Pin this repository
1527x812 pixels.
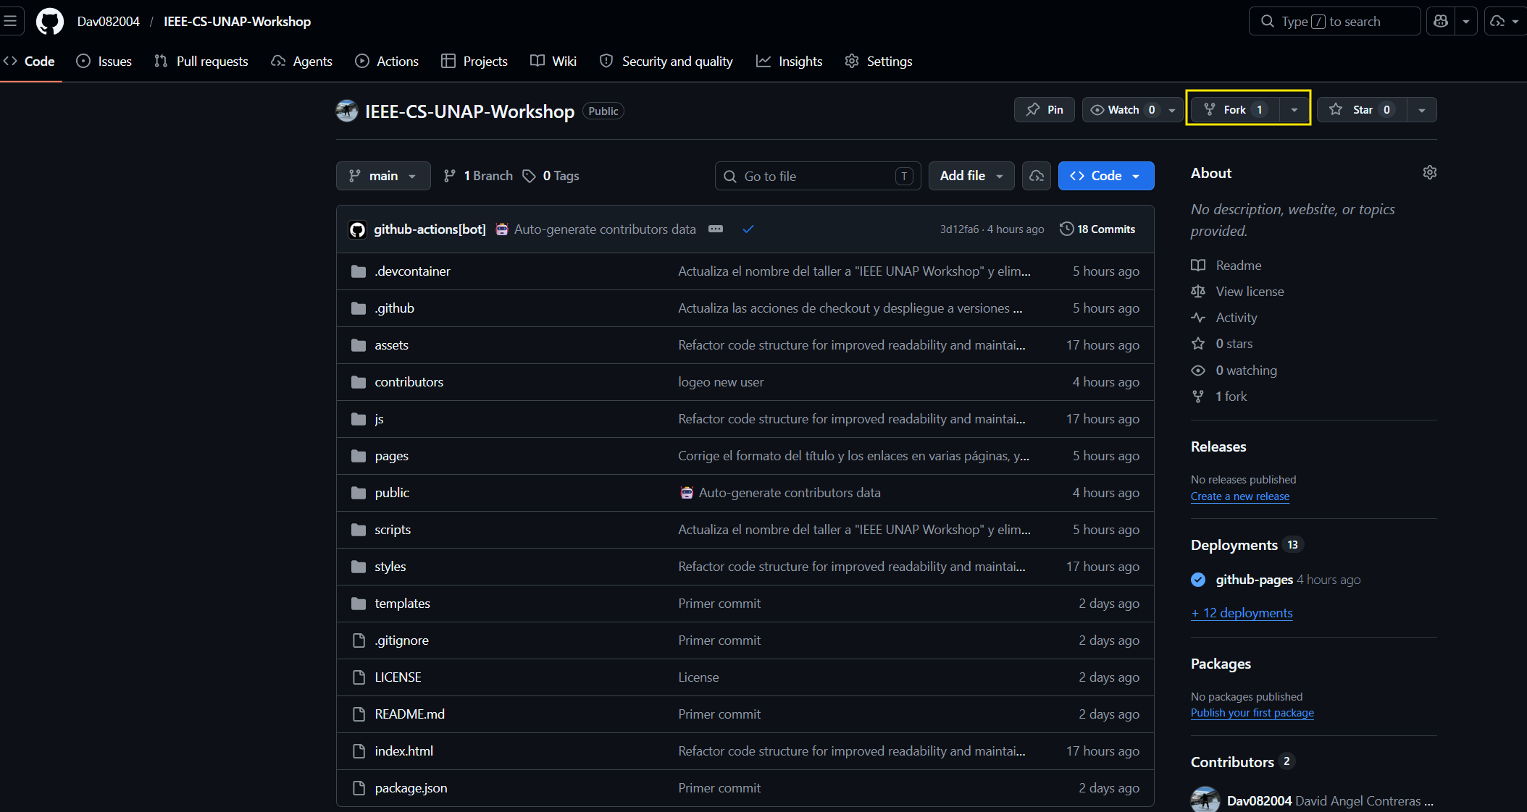click(1044, 109)
